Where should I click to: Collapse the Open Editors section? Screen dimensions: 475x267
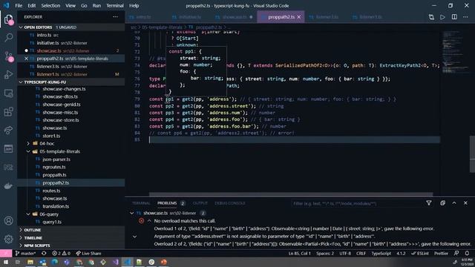point(21,27)
